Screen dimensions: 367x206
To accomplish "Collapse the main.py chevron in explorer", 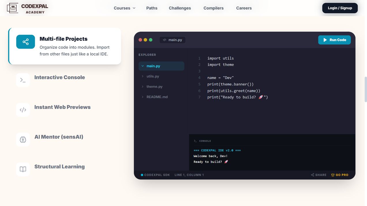I will tap(143, 66).
